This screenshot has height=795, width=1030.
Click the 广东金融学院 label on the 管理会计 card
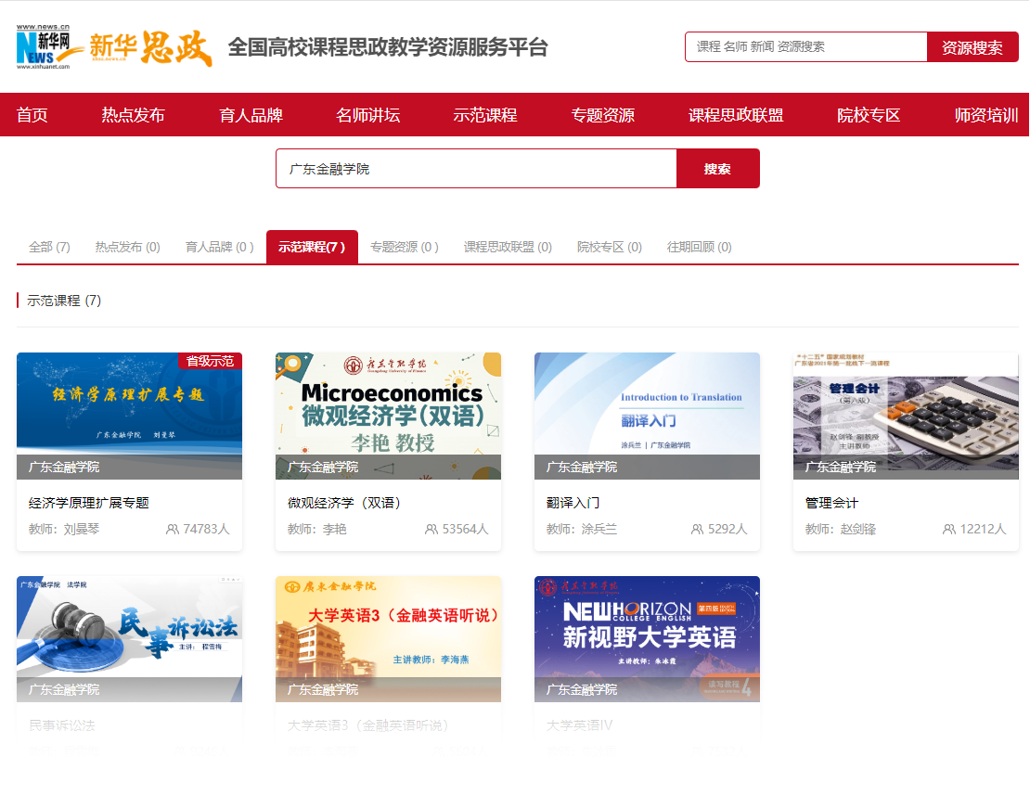pyautogui.click(x=840, y=467)
